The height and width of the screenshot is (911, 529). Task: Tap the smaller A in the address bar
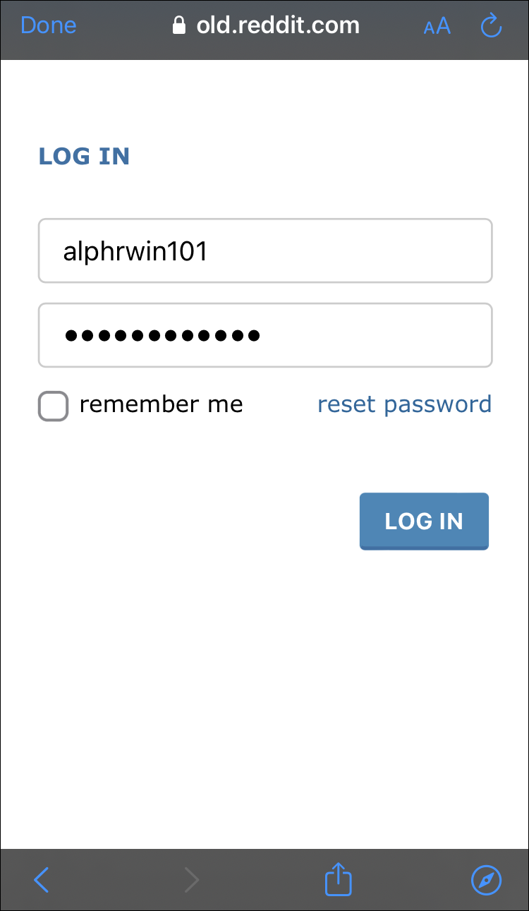[428, 29]
